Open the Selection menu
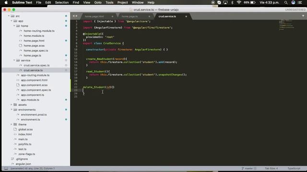This screenshot has width=307, height=172. click(x=62, y=2)
